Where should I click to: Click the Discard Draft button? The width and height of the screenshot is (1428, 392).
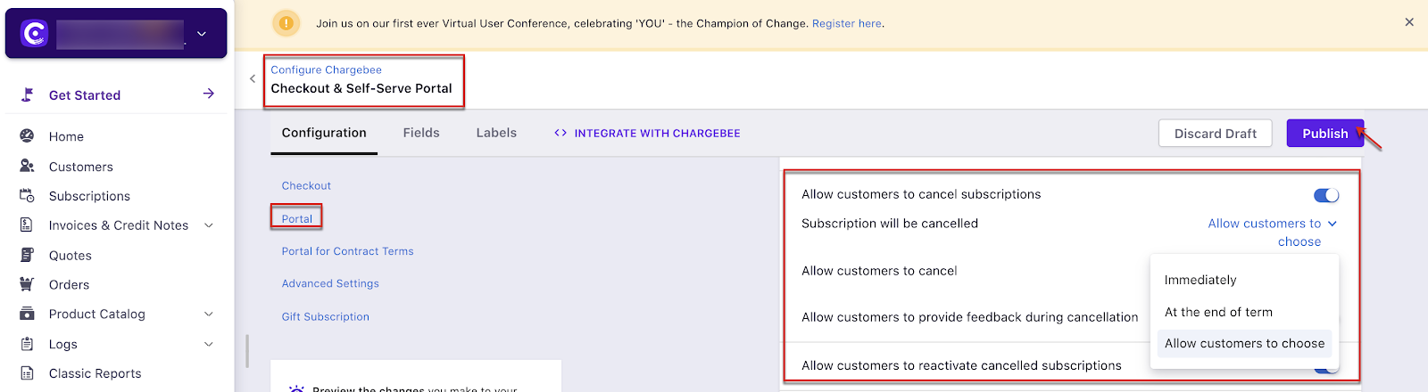pyautogui.click(x=1215, y=134)
